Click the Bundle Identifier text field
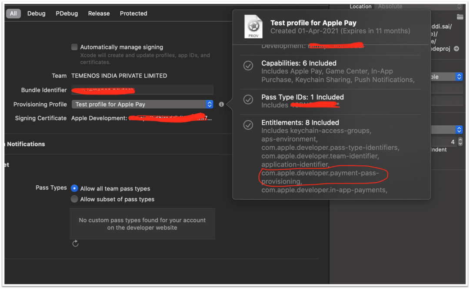 click(142, 90)
